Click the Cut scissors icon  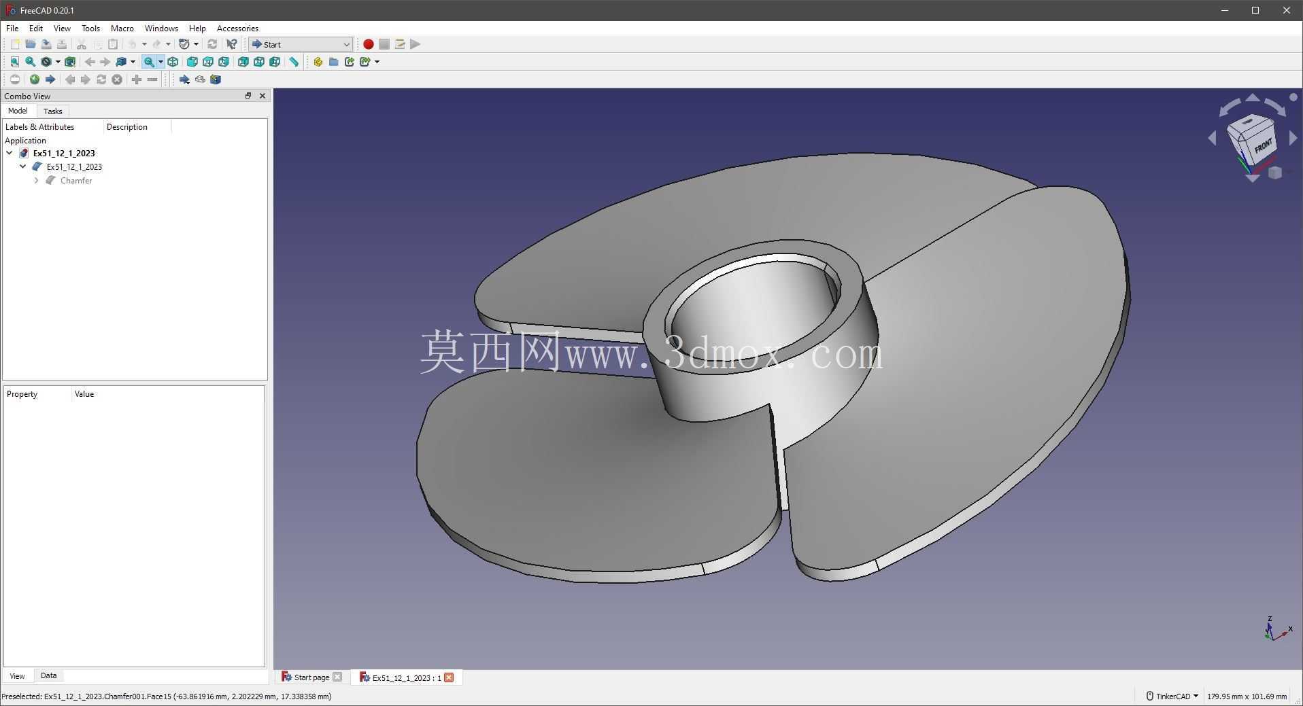point(82,44)
